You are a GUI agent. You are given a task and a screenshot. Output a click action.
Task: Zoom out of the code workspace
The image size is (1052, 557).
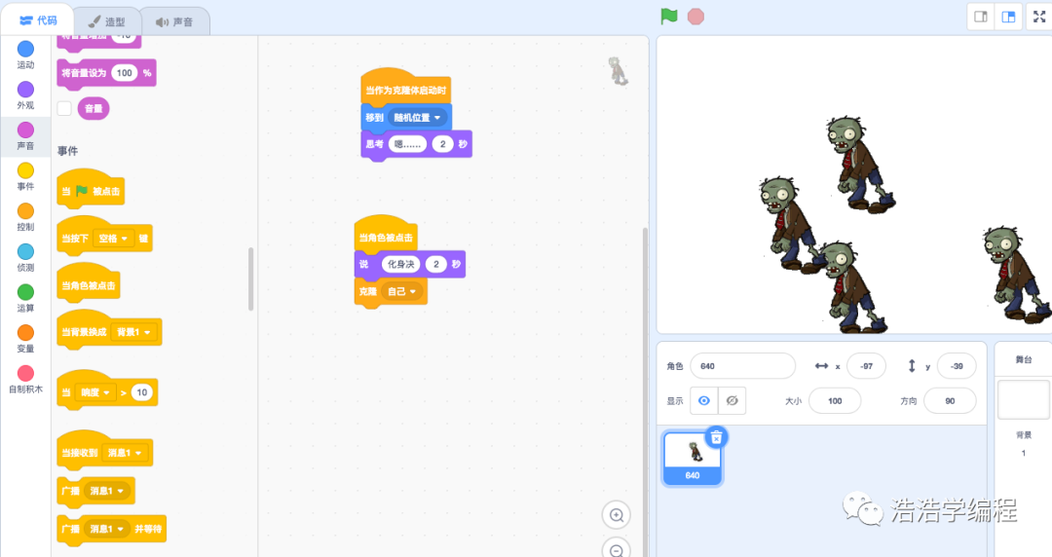click(616, 550)
